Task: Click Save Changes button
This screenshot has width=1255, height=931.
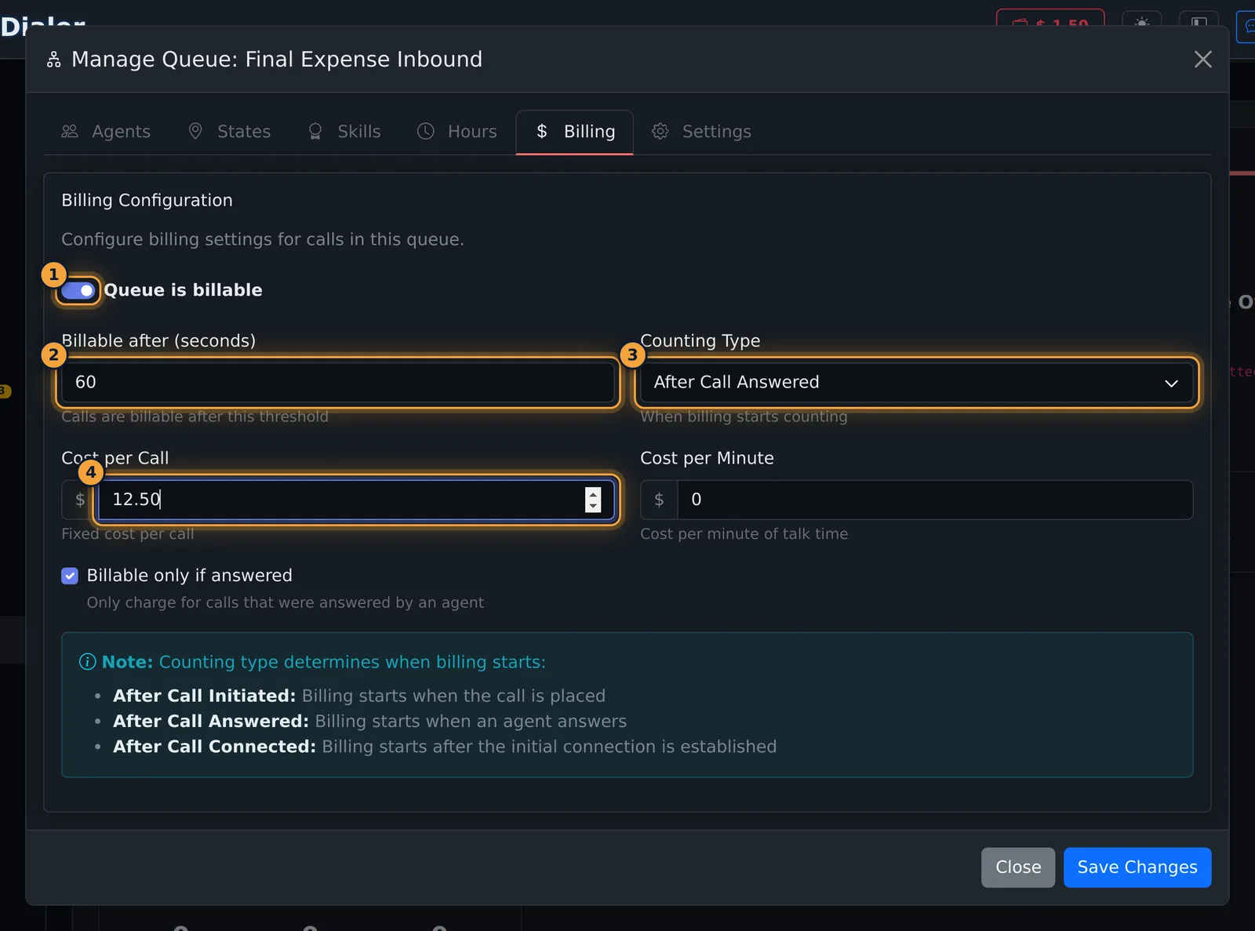Action: point(1137,867)
